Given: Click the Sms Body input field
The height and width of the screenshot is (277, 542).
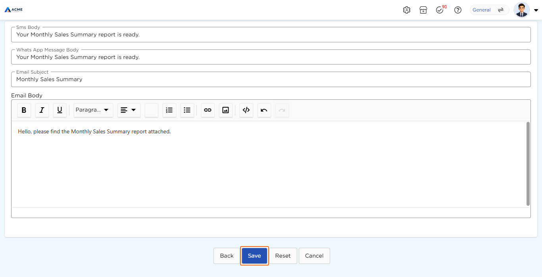Looking at the screenshot, I should (271, 34).
